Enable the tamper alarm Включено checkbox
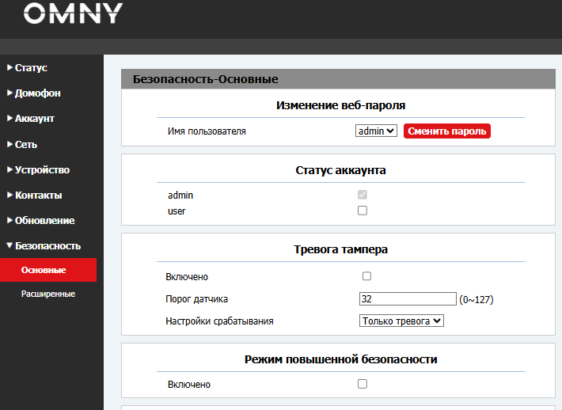 point(366,276)
